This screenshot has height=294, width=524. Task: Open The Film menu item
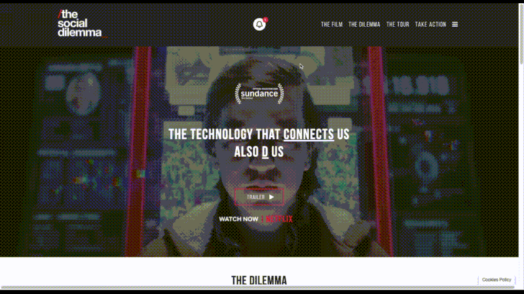[331, 24]
